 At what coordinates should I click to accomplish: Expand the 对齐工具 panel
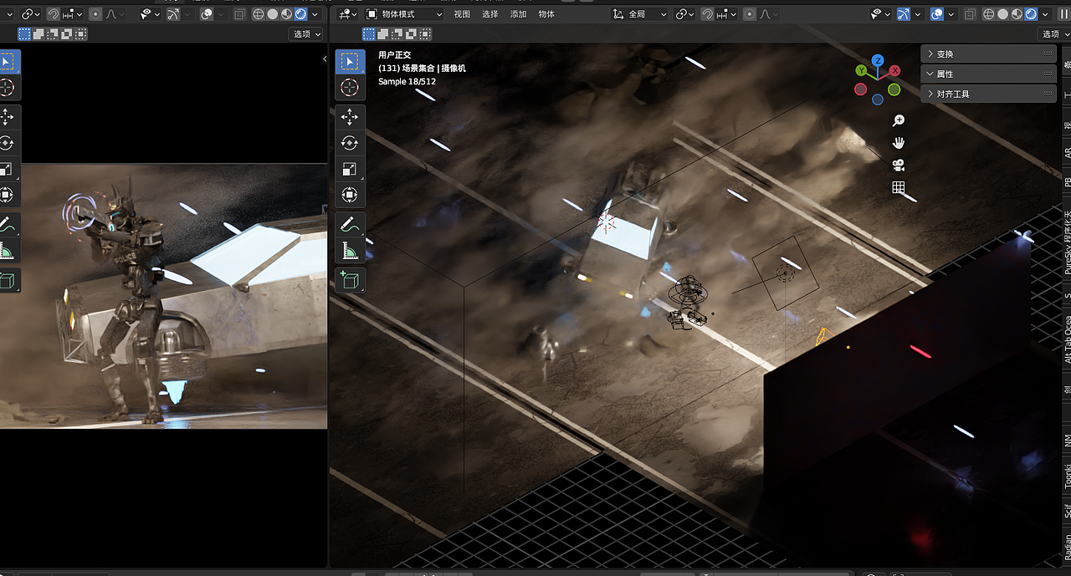point(988,94)
